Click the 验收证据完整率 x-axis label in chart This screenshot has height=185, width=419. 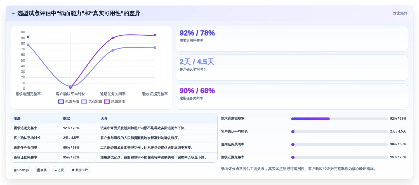click(155, 94)
